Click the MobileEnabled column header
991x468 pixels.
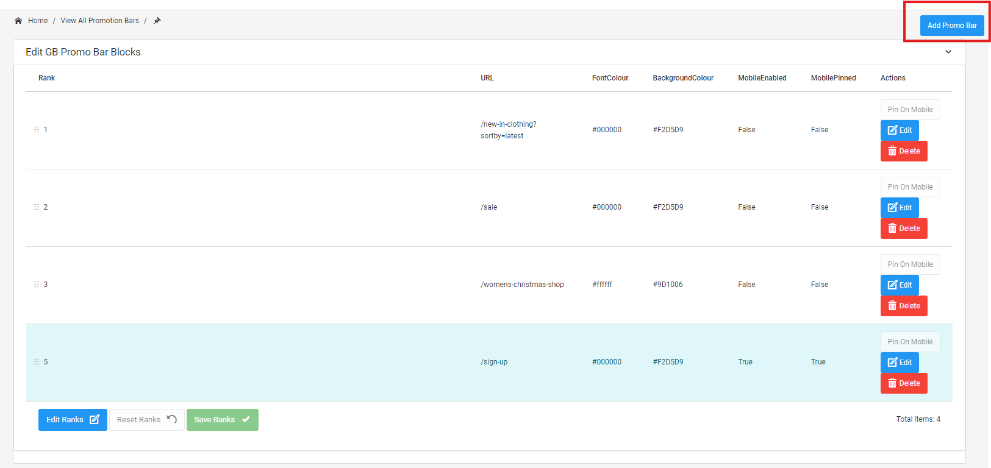(762, 78)
